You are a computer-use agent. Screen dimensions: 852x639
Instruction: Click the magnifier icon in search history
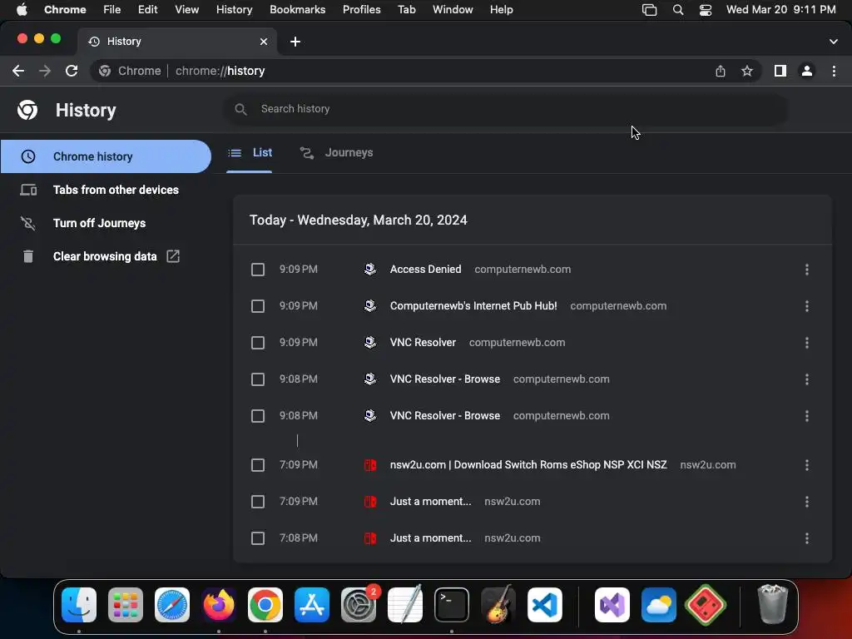(x=240, y=109)
